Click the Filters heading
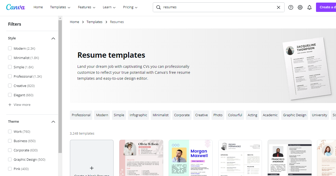This screenshot has width=336, height=176. 15,24
